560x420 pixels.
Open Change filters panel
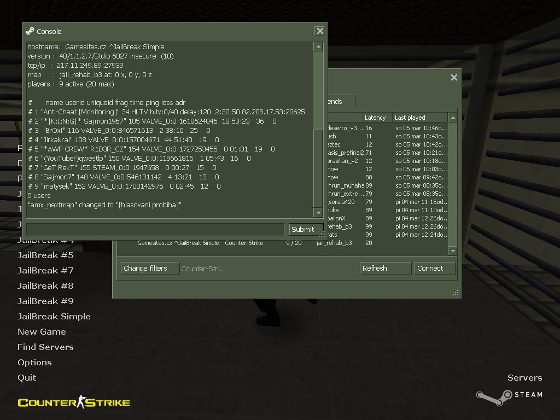150,268
